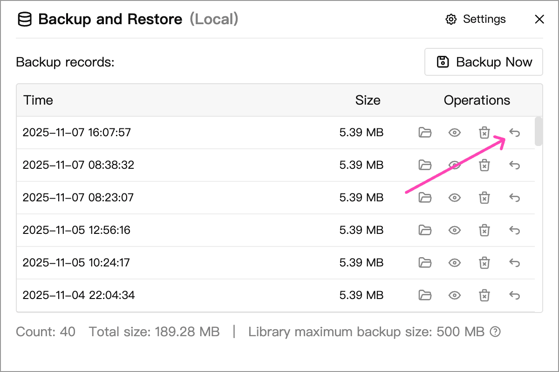Preview the 2025-11-07 08:23:07 backup

[x=455, y=198]
